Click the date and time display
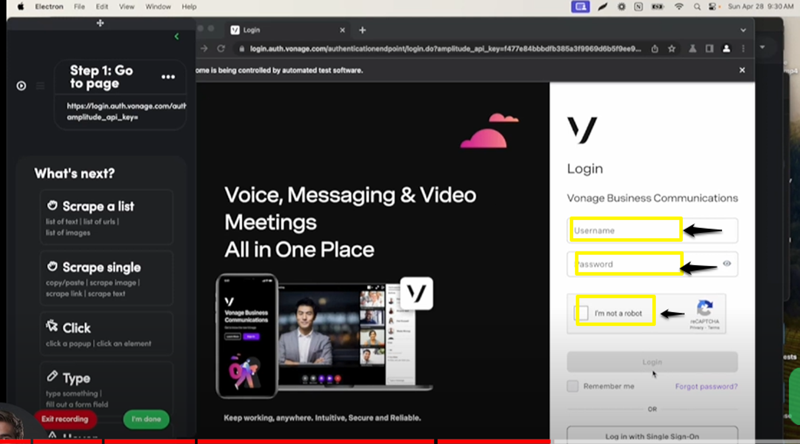This screenshot has height=444, width=800. [761, 6]
